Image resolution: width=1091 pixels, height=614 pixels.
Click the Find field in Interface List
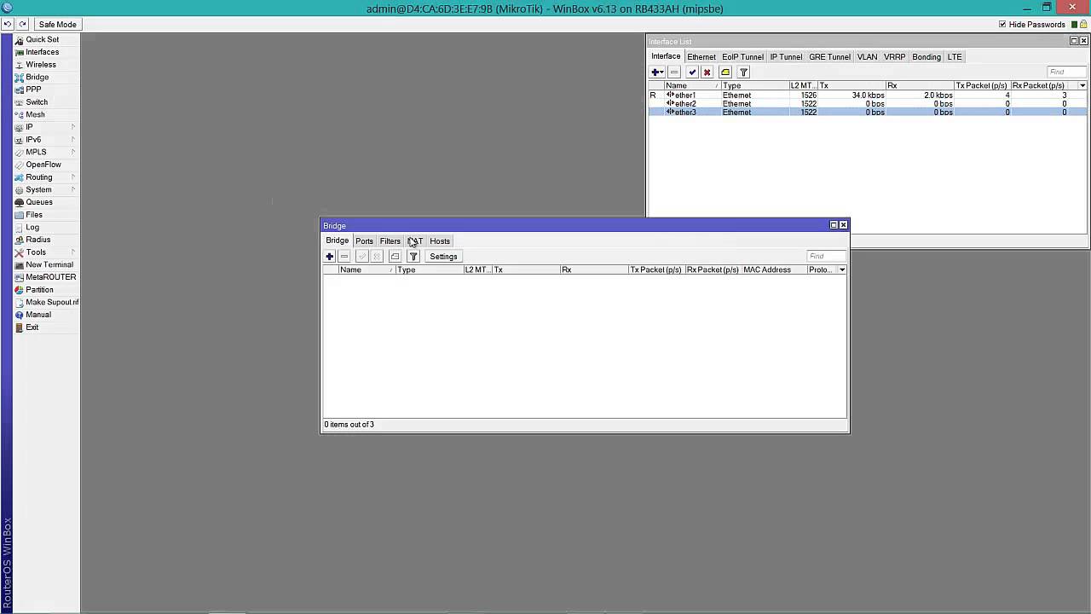[1066, 72]
